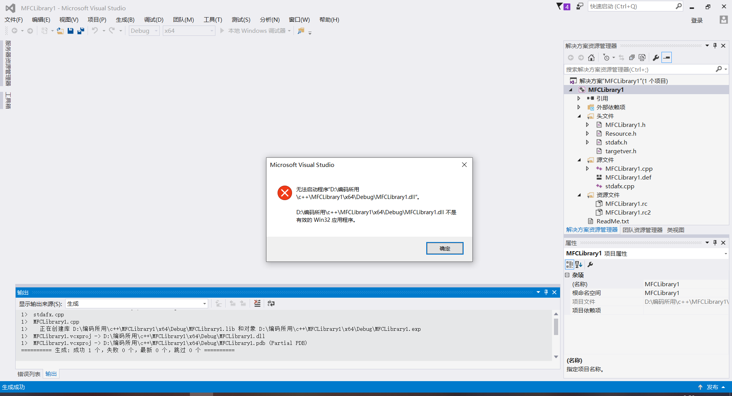The height and width of the screenshot is (396, 732).
Task: Toggle the preview selected items button
Action: click(666, 58)
